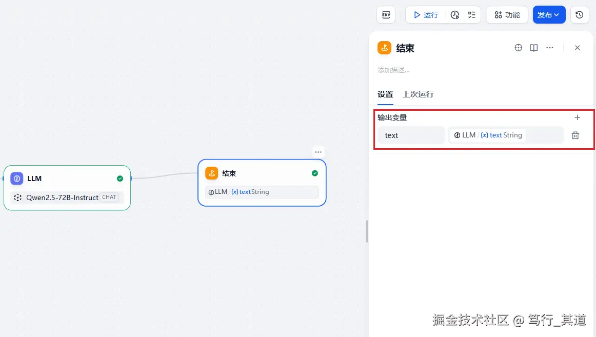596x337 pixels.
Task: Open the 发布 publish dropdown
Action: tap(549, 14)
